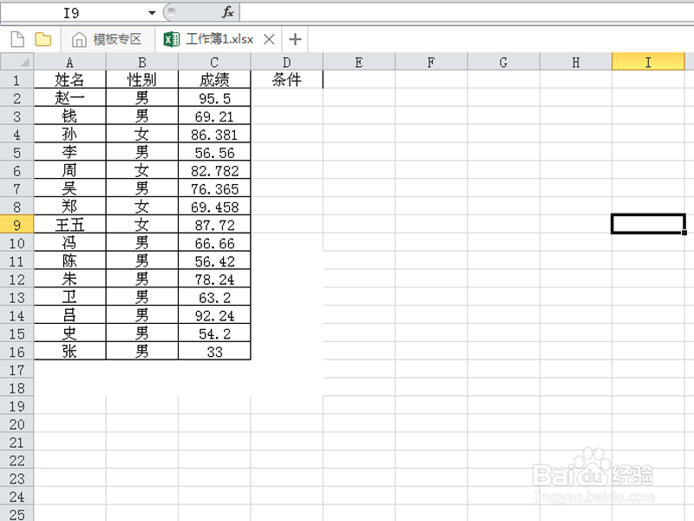This screenshot has height=521, width=694.
Task: Click the cell containing 朱
Action: 70,279
